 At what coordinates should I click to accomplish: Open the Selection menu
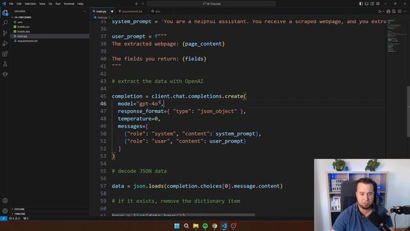[30, 4]
